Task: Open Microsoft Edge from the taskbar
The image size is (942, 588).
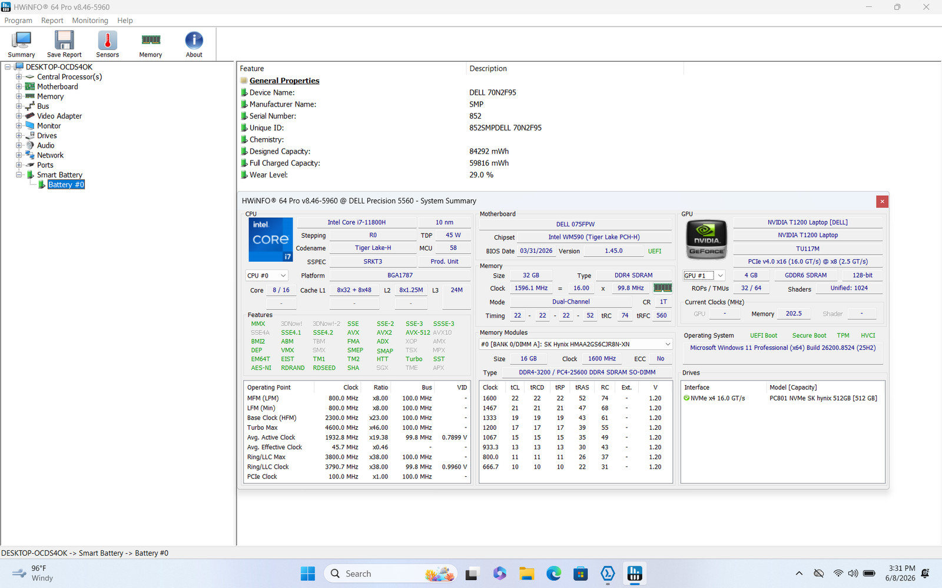Action: tap(553, 573)
